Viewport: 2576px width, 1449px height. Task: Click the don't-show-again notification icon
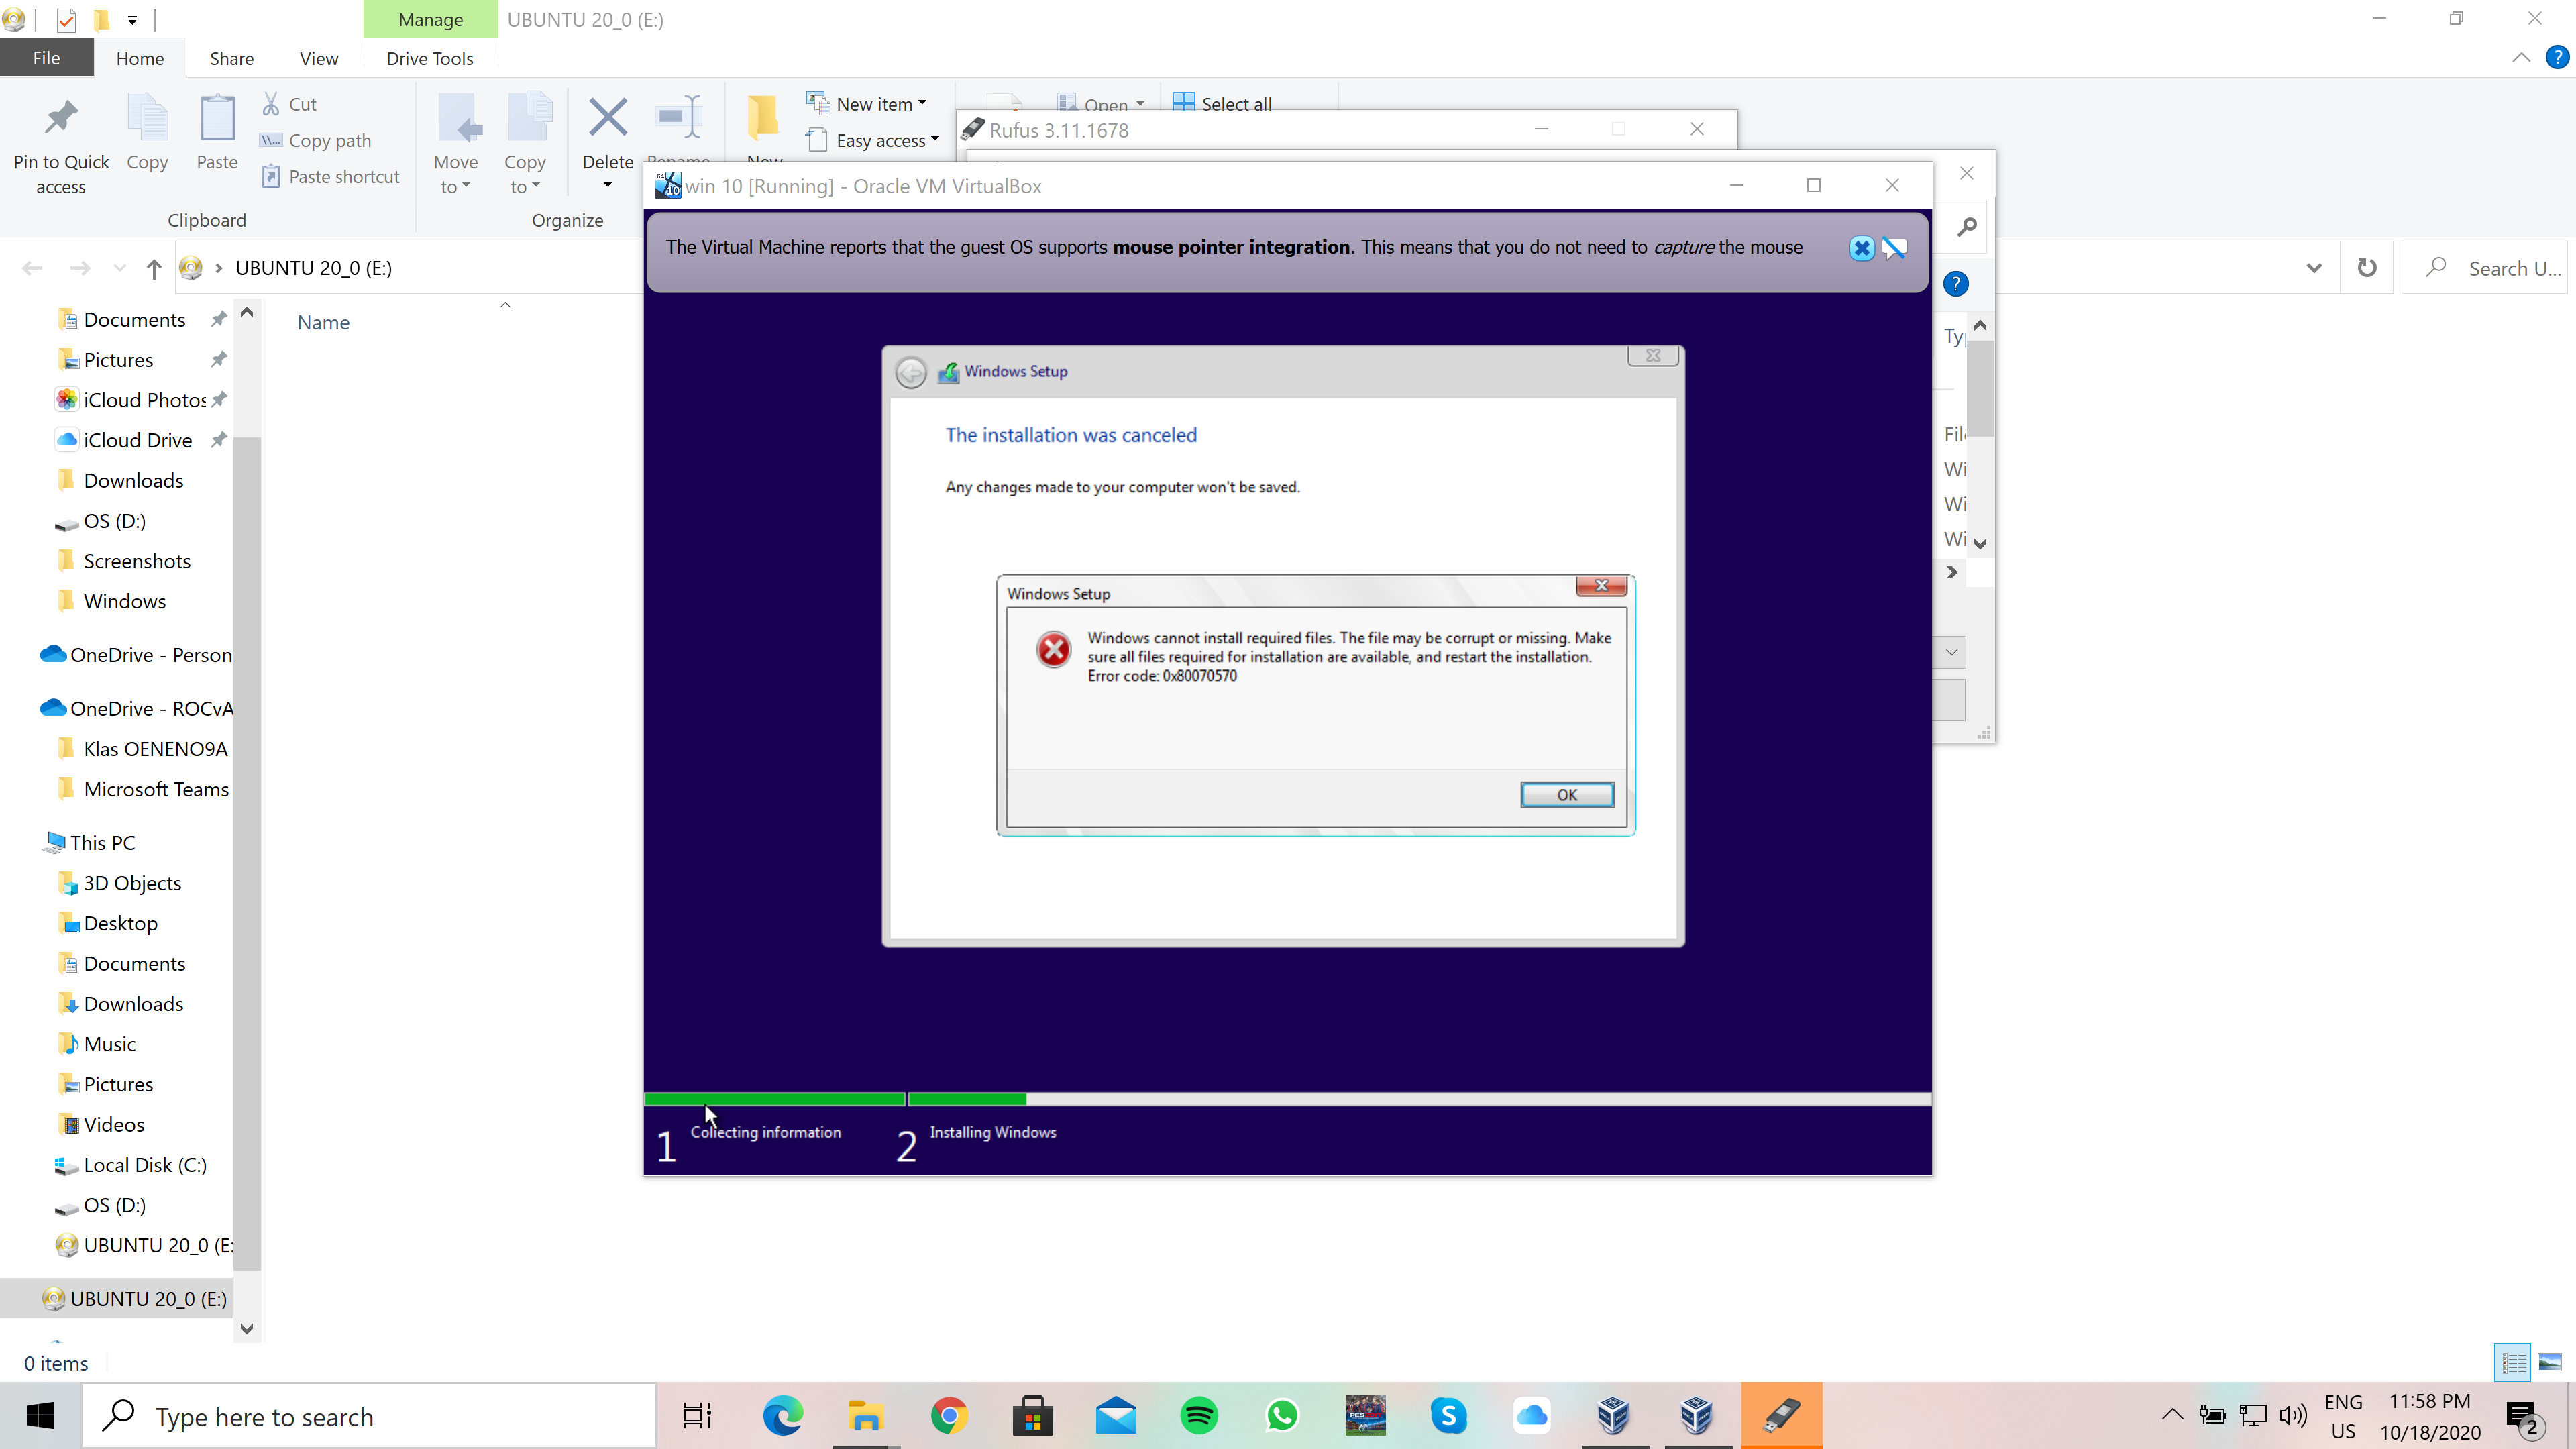pyautogui.click(x=1894, y=248)
